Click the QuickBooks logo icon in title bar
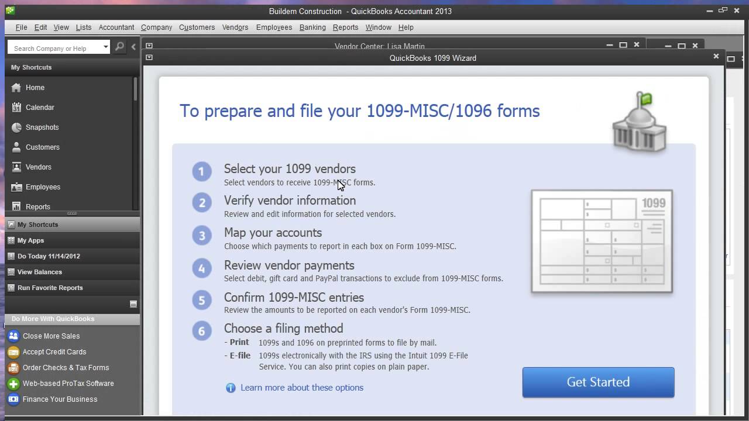The height and width of the screenshot is (421, 749). tap(10, 11)
